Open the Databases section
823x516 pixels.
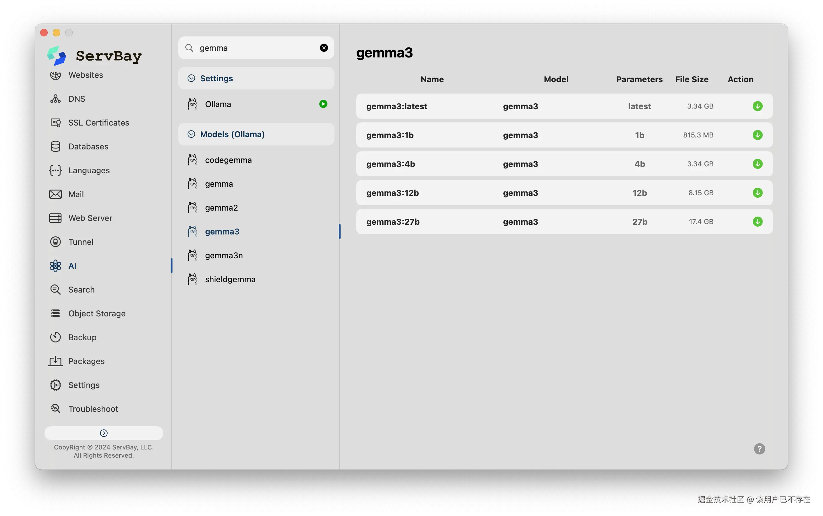coord(88,147)
